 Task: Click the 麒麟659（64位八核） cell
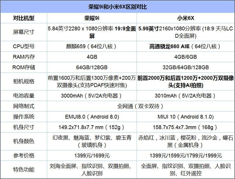pos(92,46)
